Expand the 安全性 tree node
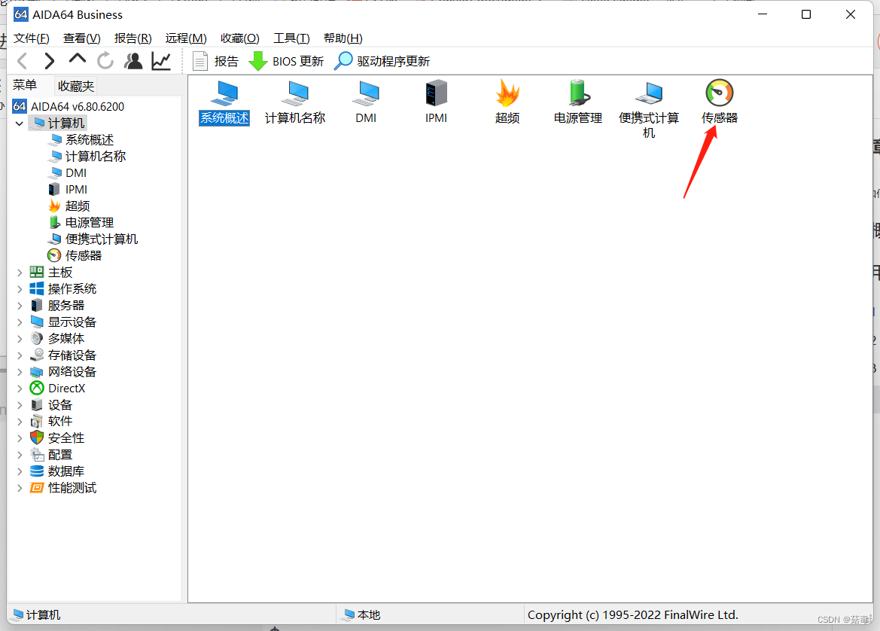This screenshot has height=631, width=880. [x=20, y=438]
